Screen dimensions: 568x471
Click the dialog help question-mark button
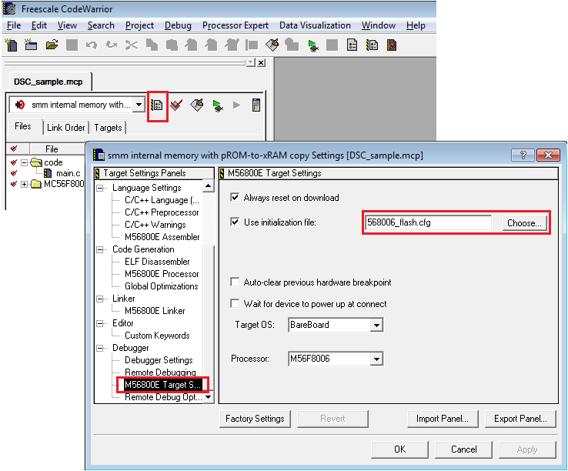tap(523, 155)
